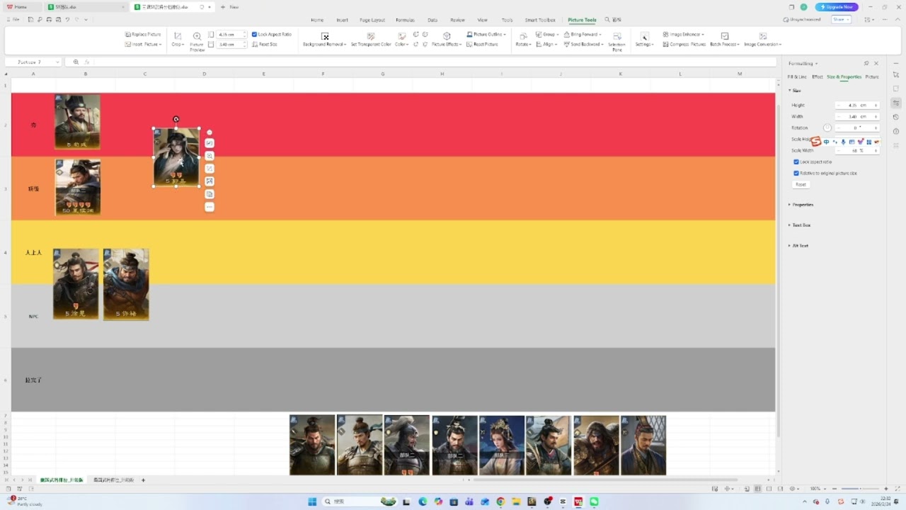Pin the Formatting pane

click(x=866, y=63)
